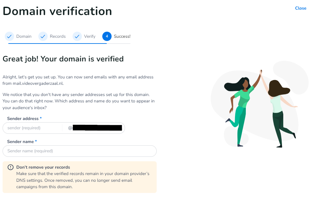This screenshot has height=200, width=313.
Task: Click the @ symbol in sender address
Action: [70, 128]
